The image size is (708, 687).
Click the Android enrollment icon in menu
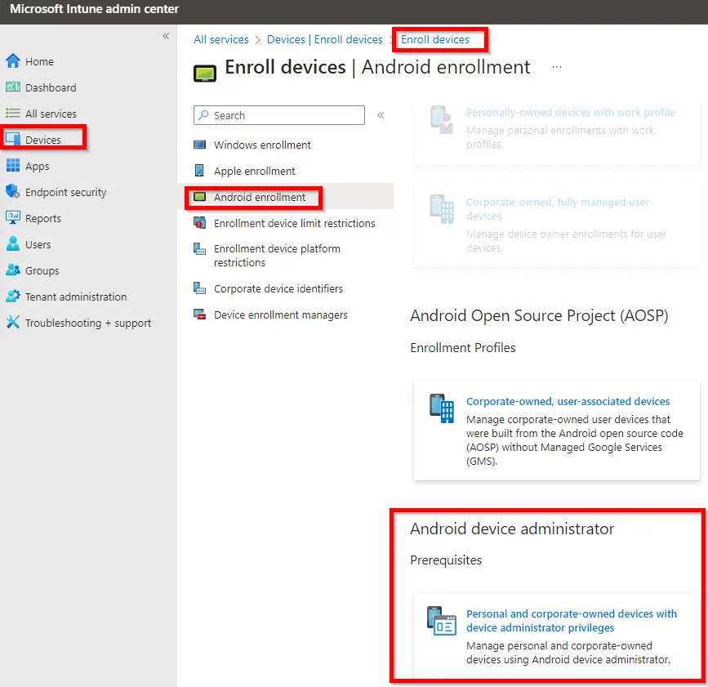[199, 197]
